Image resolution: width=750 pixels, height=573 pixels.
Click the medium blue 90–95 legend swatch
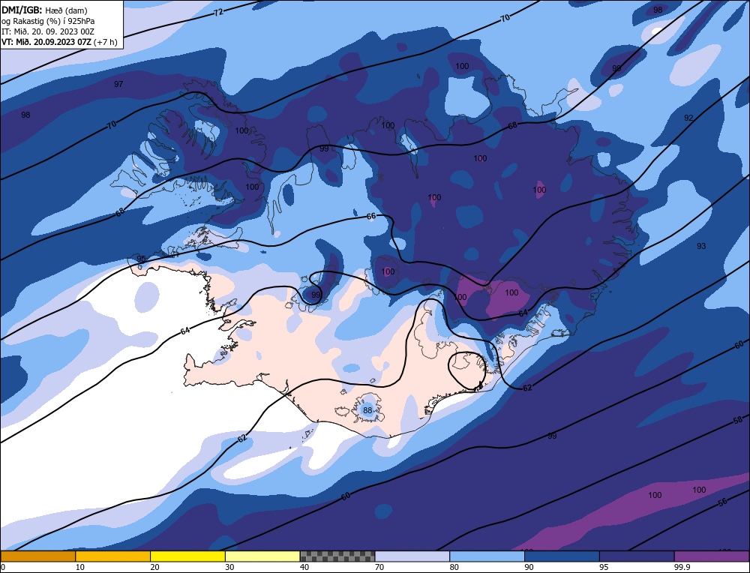coord(562,556)
